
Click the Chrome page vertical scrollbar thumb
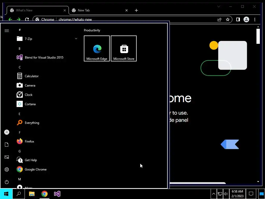[x=258, y=36]
